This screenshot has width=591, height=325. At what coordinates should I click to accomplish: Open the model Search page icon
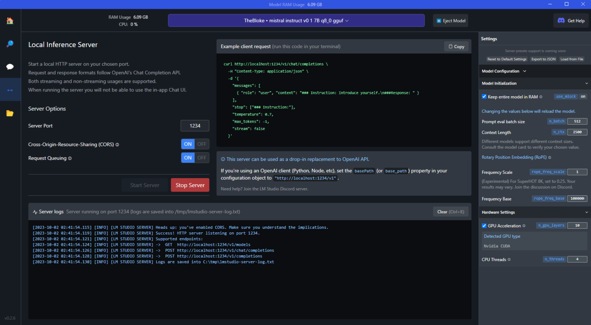pyautogui.click(x=10, y=44)
